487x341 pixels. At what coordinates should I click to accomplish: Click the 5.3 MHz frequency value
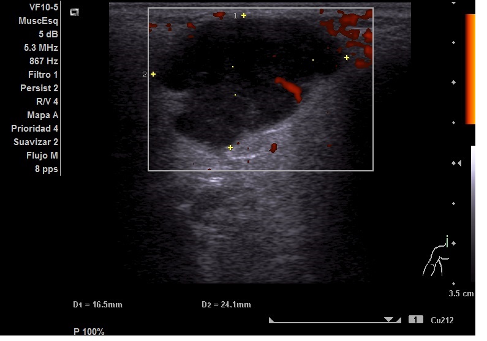click(x=41, y=48)
